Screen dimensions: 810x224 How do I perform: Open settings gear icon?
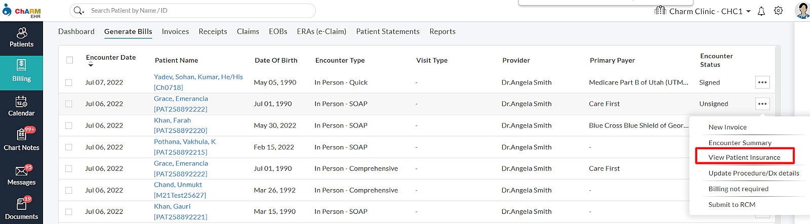(x=778, y=11)
